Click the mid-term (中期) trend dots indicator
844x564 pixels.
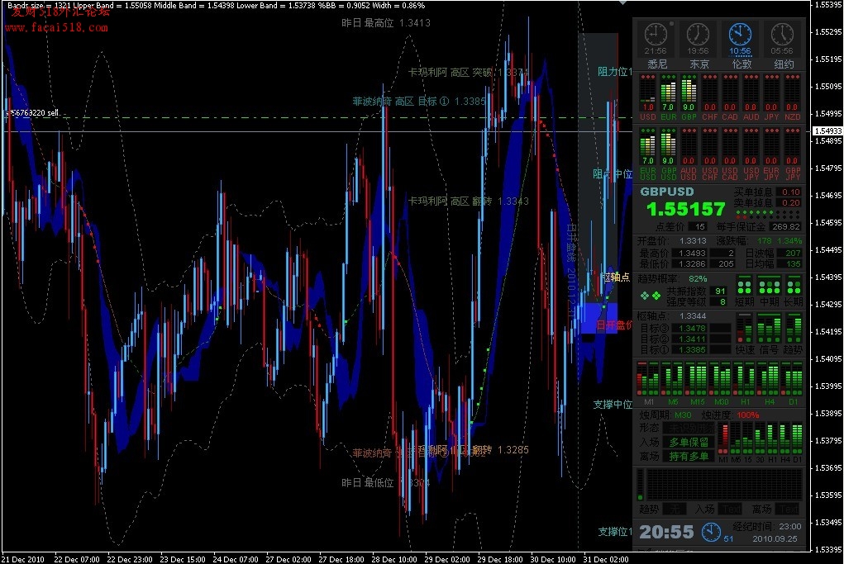[769, 285]
